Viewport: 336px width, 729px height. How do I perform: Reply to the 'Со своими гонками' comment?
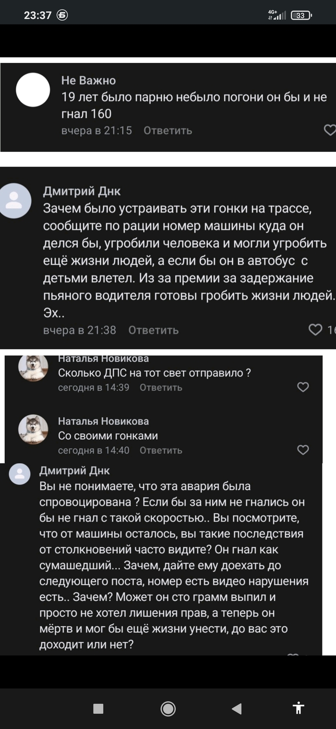(x=161, y=450)
